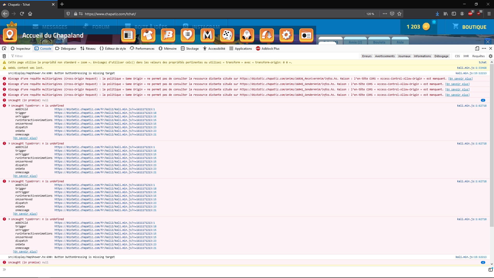Collapse the last Uncaught TypeError stack trace
Image resolution: width=494 pixels, height=278 pixels.
(x=9, y=219)
